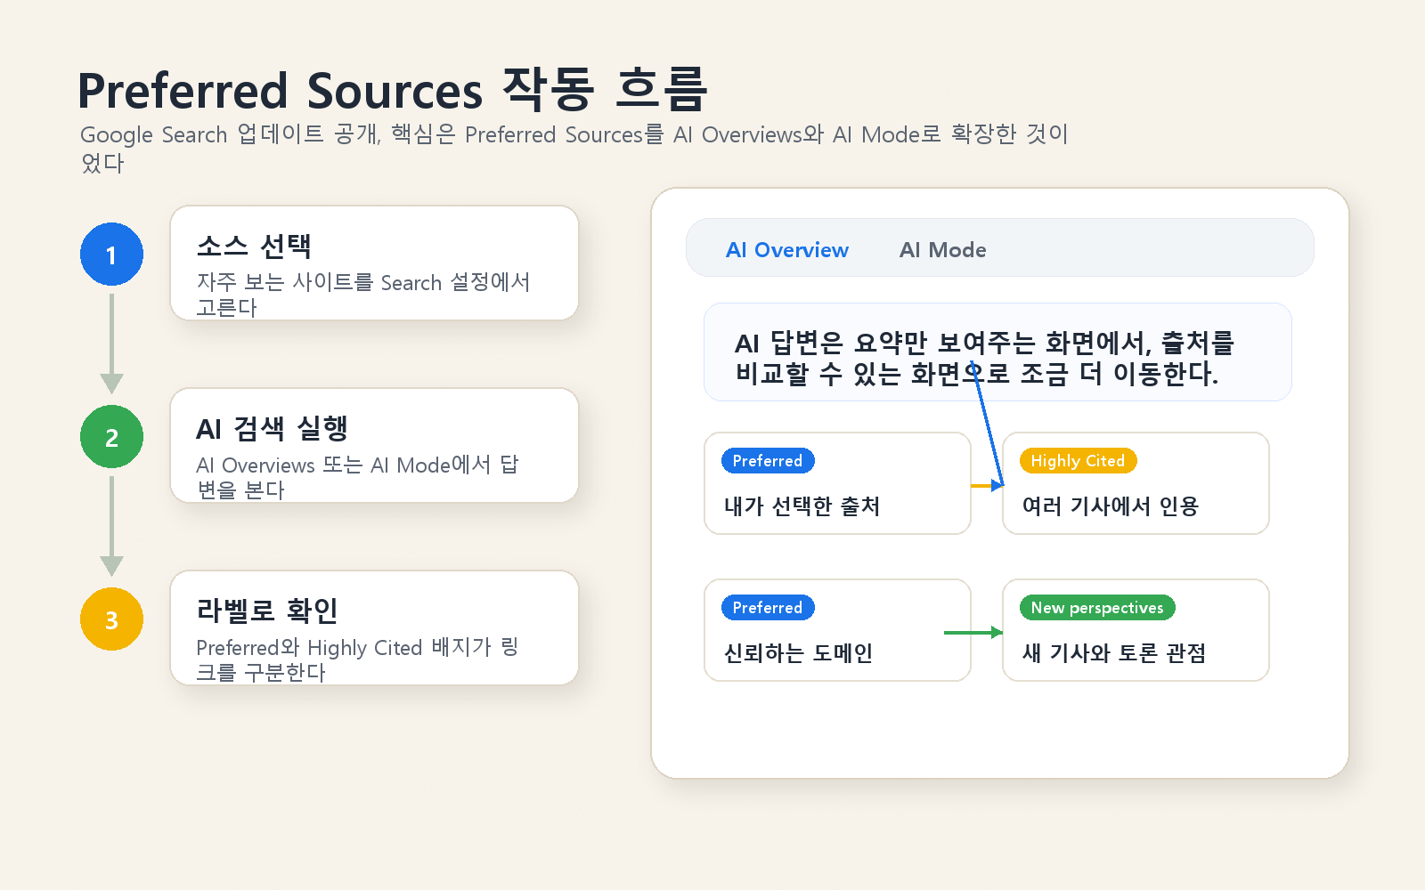Select the 여러 기사에서 인용 text

point(1111,506)
